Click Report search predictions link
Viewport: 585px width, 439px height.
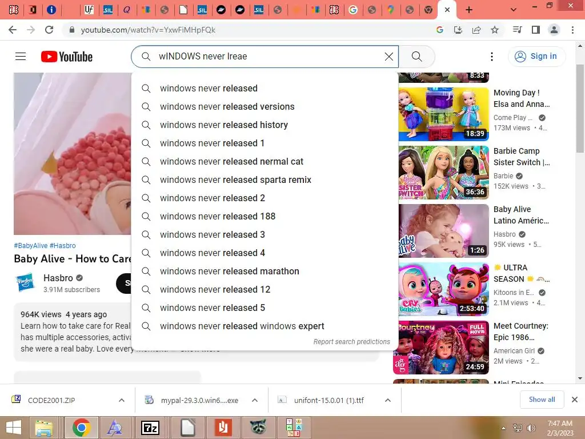(x=351, y=342)
